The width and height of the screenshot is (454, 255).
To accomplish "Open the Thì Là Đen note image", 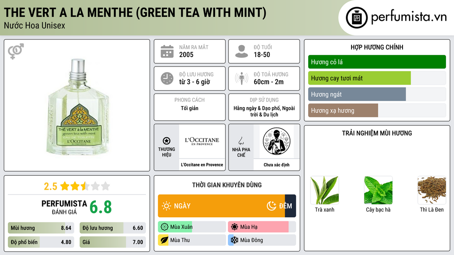I will coord(432,190).
